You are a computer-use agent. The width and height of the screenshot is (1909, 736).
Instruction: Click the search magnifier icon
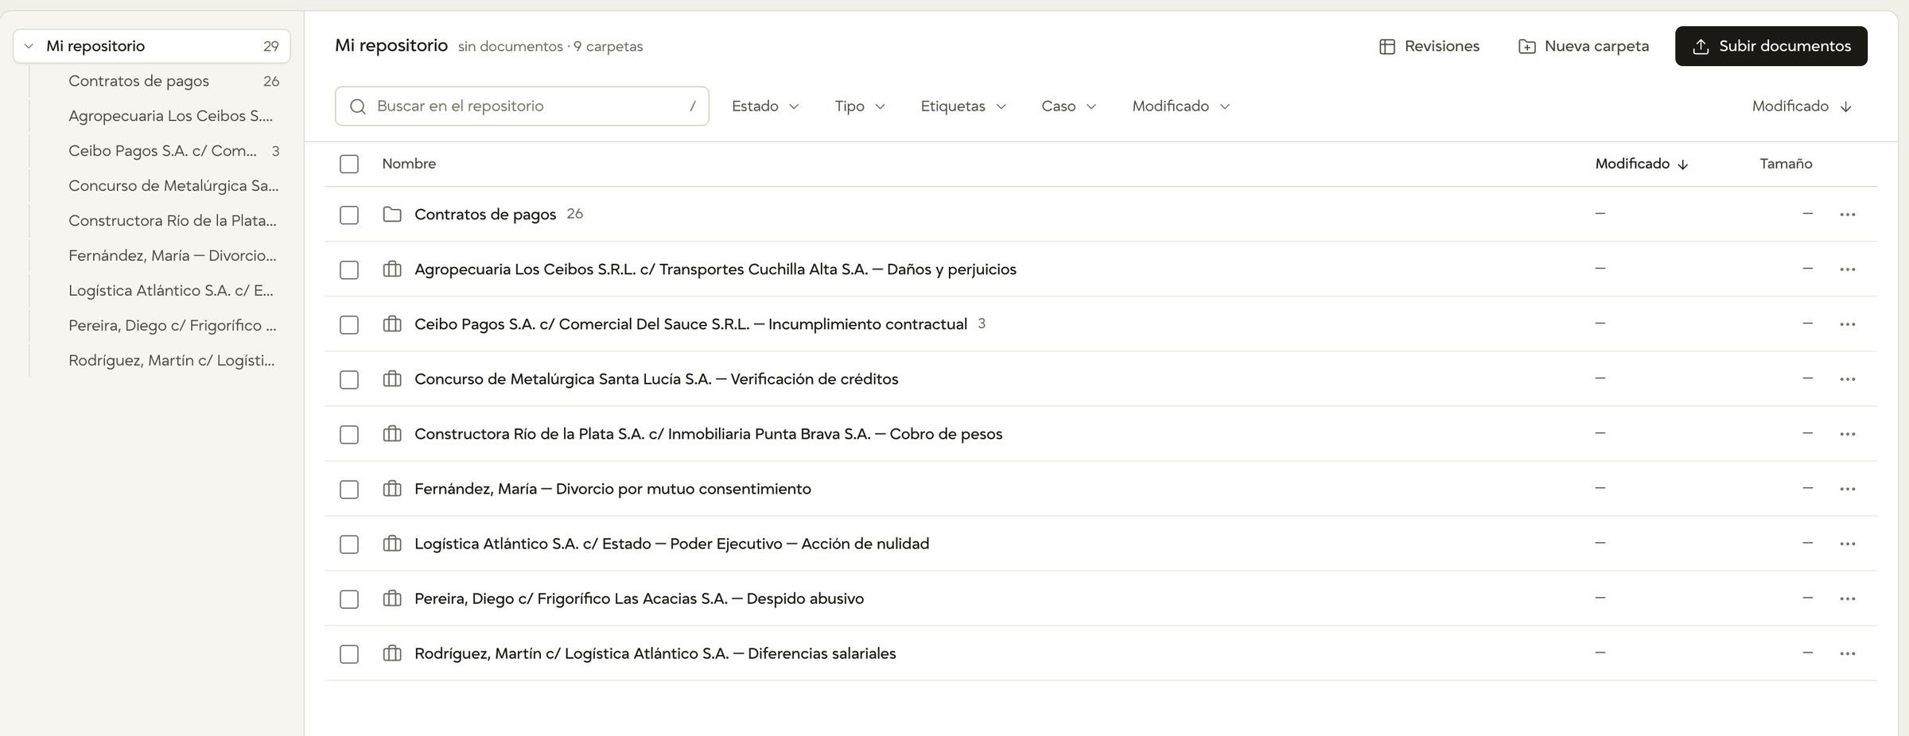[358, 107]
